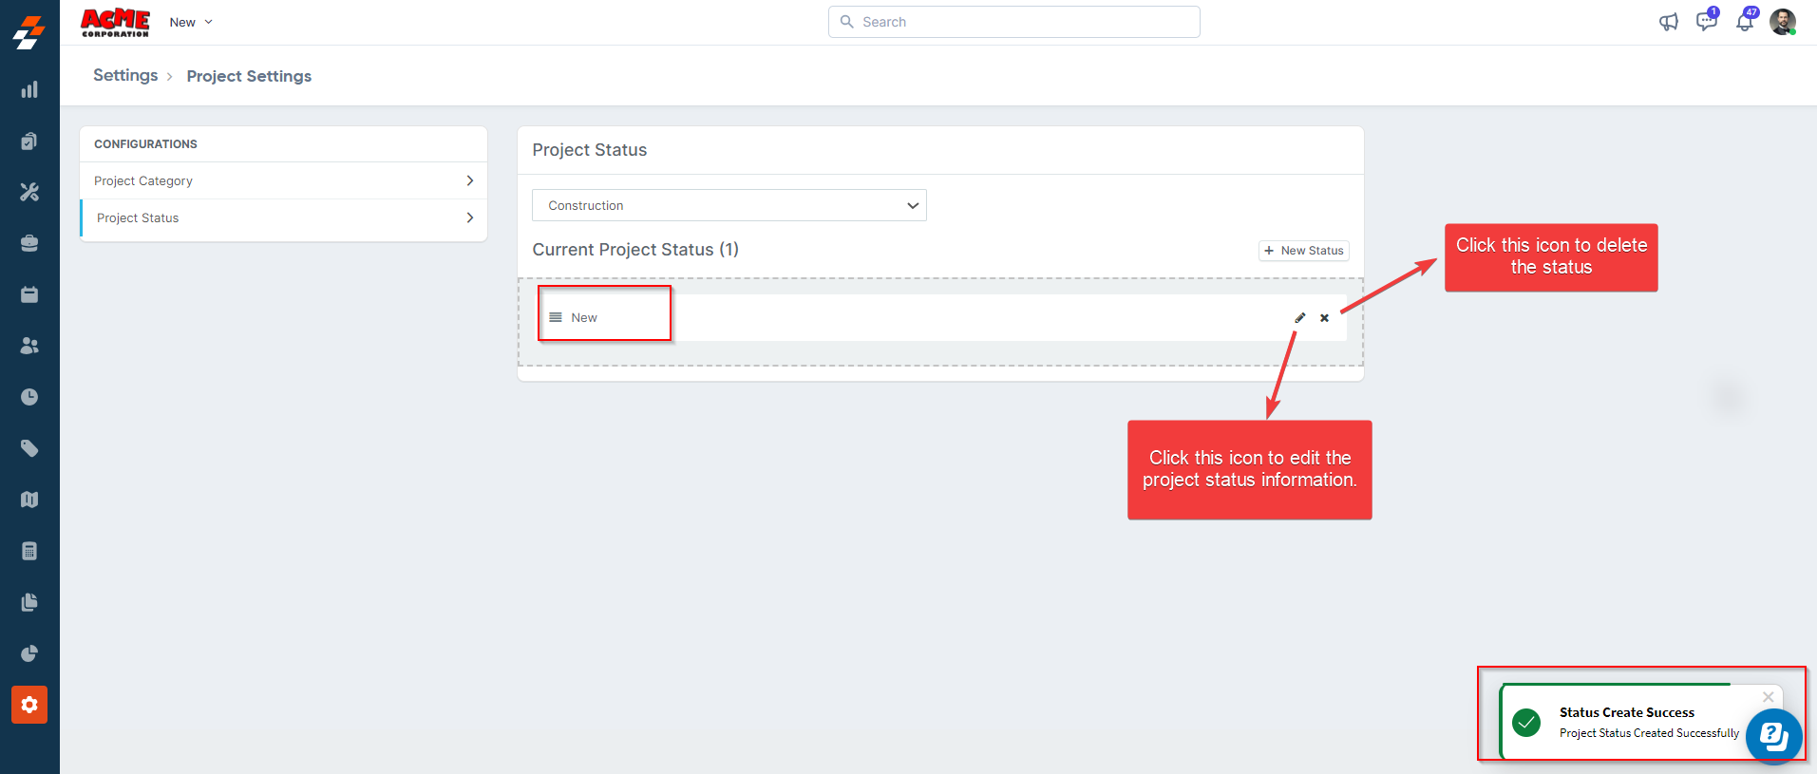Delete the New status with the X icon
The width and height of the screenshot is (1817, 774).
tap(1324, 318)
